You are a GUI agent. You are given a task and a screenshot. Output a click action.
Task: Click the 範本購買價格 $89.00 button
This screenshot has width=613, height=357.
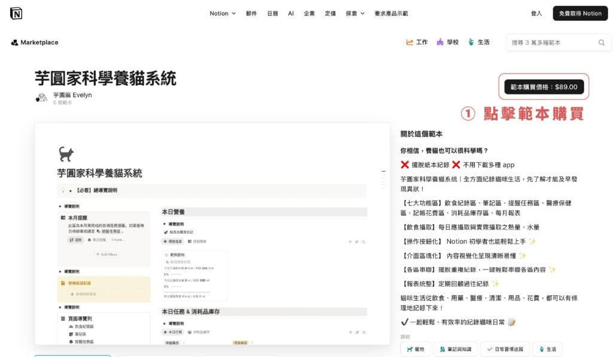544,87
